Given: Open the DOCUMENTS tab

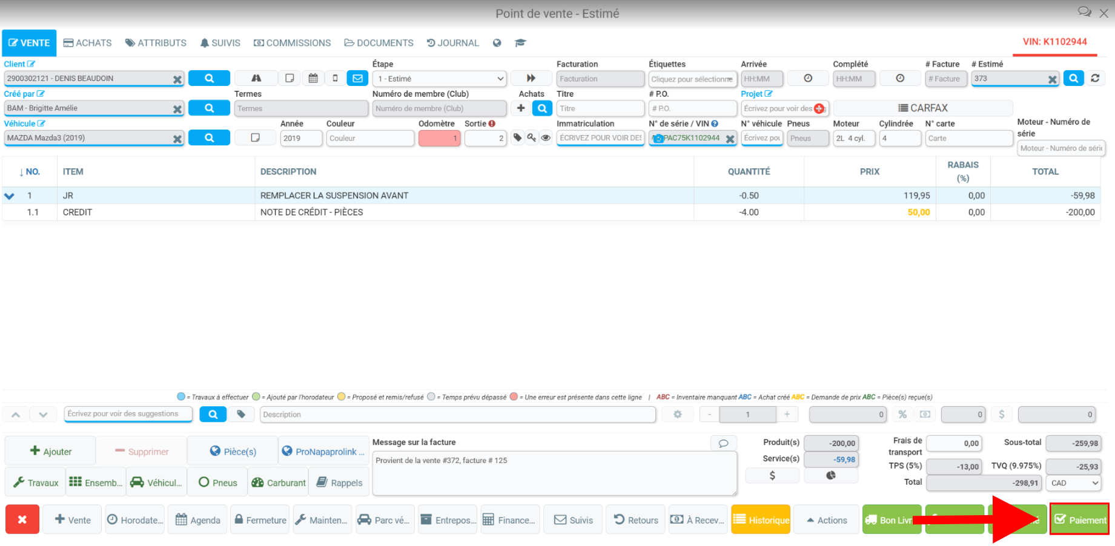Looking at the screenshot, I should pos(379,43).
